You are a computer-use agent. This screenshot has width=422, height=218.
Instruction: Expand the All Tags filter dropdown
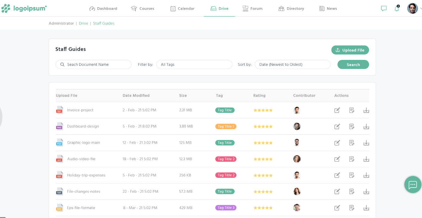tap(194, 65)
